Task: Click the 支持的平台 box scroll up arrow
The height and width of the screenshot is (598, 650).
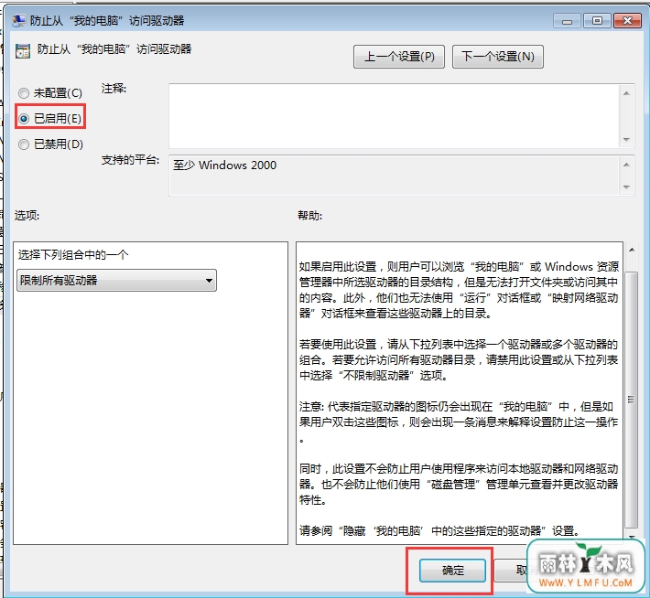Action: (626, 165)
